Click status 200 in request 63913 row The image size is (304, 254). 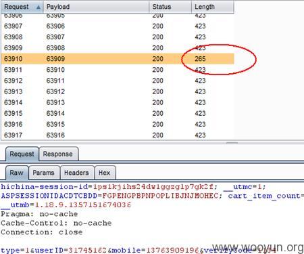(157, 91)
